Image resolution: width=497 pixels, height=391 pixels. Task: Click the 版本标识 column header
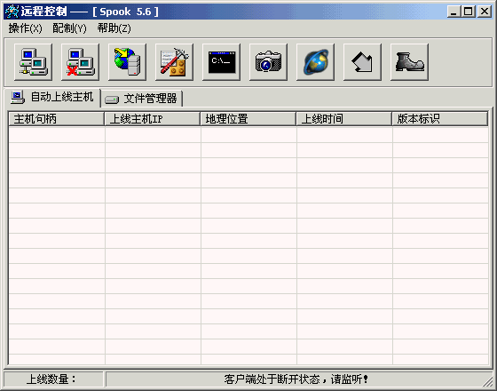[x=440, y=119]
